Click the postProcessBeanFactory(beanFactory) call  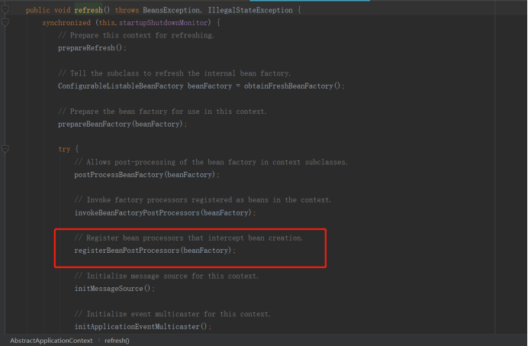tap(144, 175)
